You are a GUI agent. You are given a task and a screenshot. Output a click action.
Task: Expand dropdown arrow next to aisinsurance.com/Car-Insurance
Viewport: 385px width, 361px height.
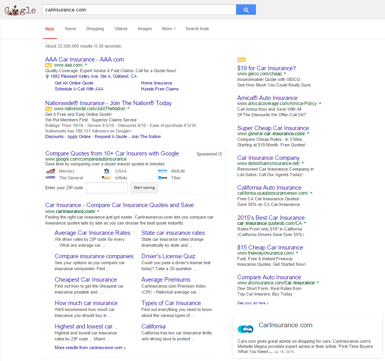[x=318, y=282]
